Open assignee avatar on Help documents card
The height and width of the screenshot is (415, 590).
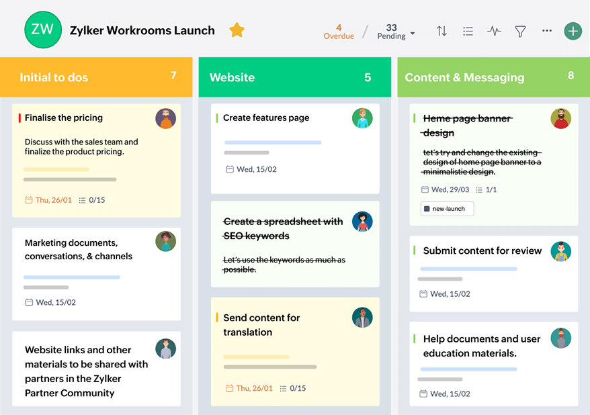[561, 338]
